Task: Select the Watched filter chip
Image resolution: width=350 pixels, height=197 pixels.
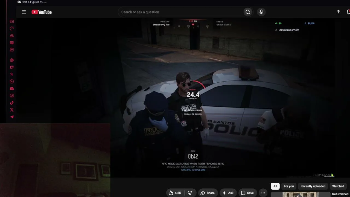Action: click(338, 186)
